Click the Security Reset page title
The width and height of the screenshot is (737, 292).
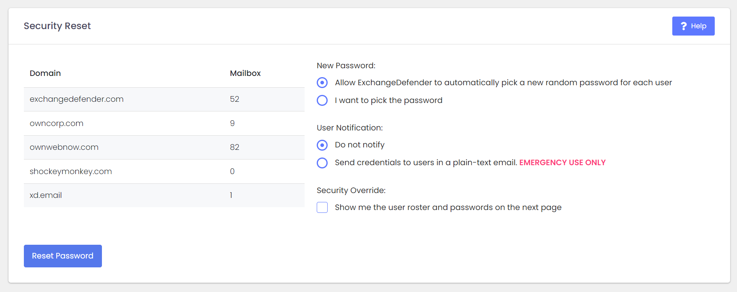coord(57,26)
